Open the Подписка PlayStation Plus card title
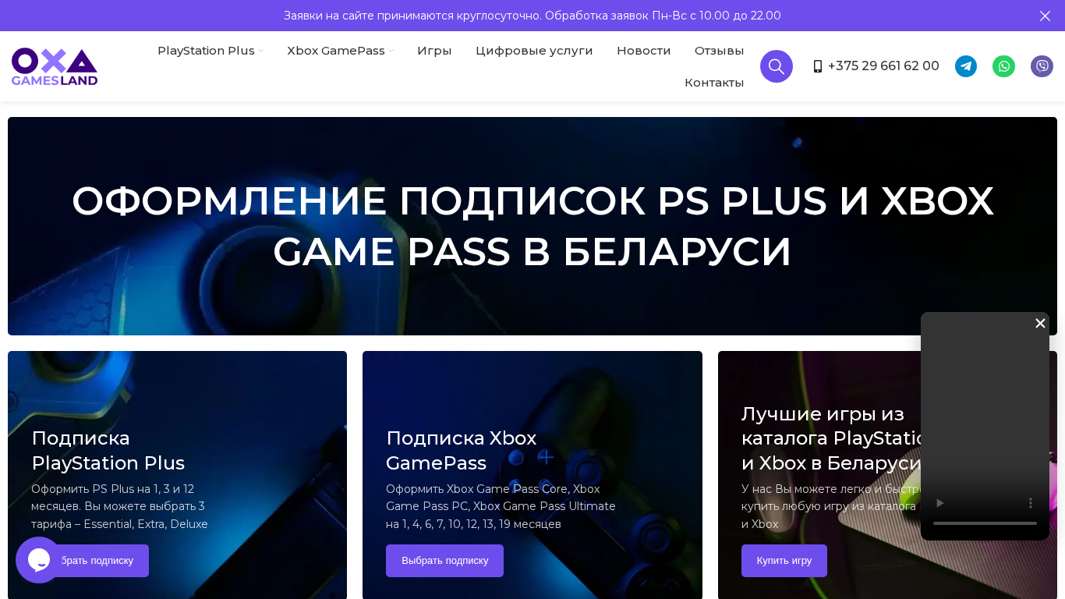The image size is (1065, 599). (108, 451)
